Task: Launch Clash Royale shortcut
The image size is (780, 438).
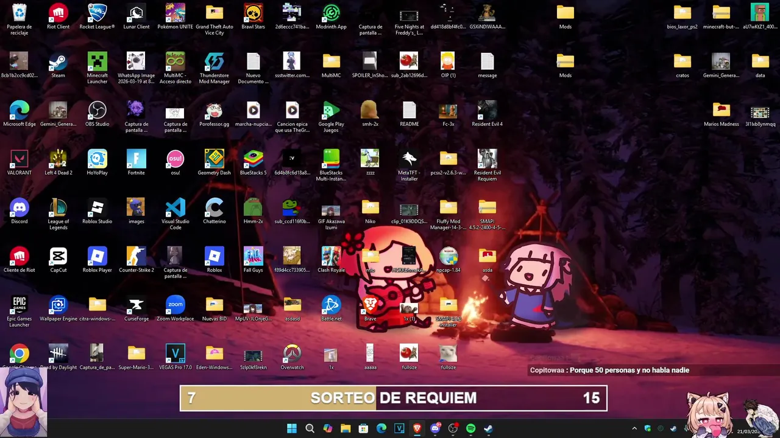Action: 331,260
